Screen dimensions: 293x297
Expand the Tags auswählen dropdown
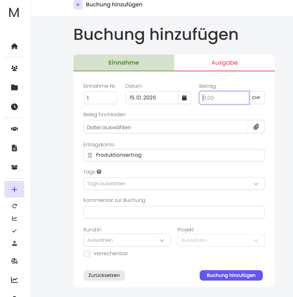point(174,183)
